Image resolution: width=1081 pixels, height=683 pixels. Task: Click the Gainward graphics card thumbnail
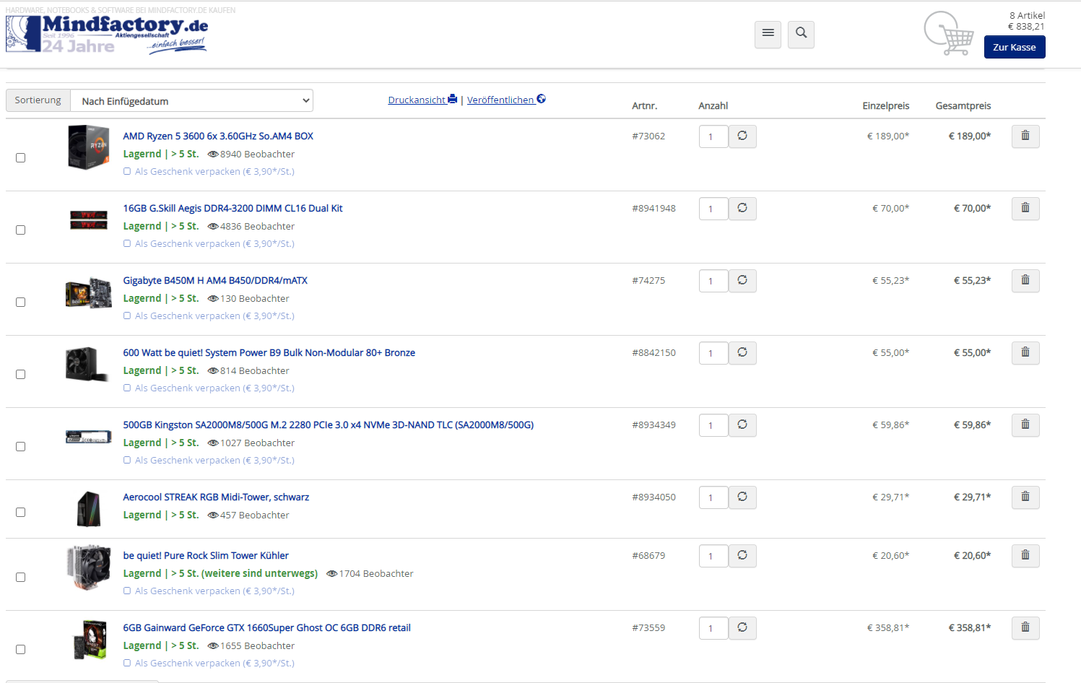click(90, 640)
